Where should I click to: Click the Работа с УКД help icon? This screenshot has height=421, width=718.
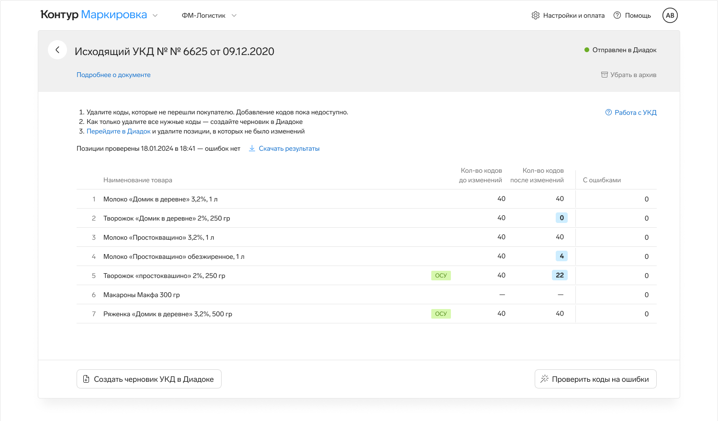coord(609,112)
